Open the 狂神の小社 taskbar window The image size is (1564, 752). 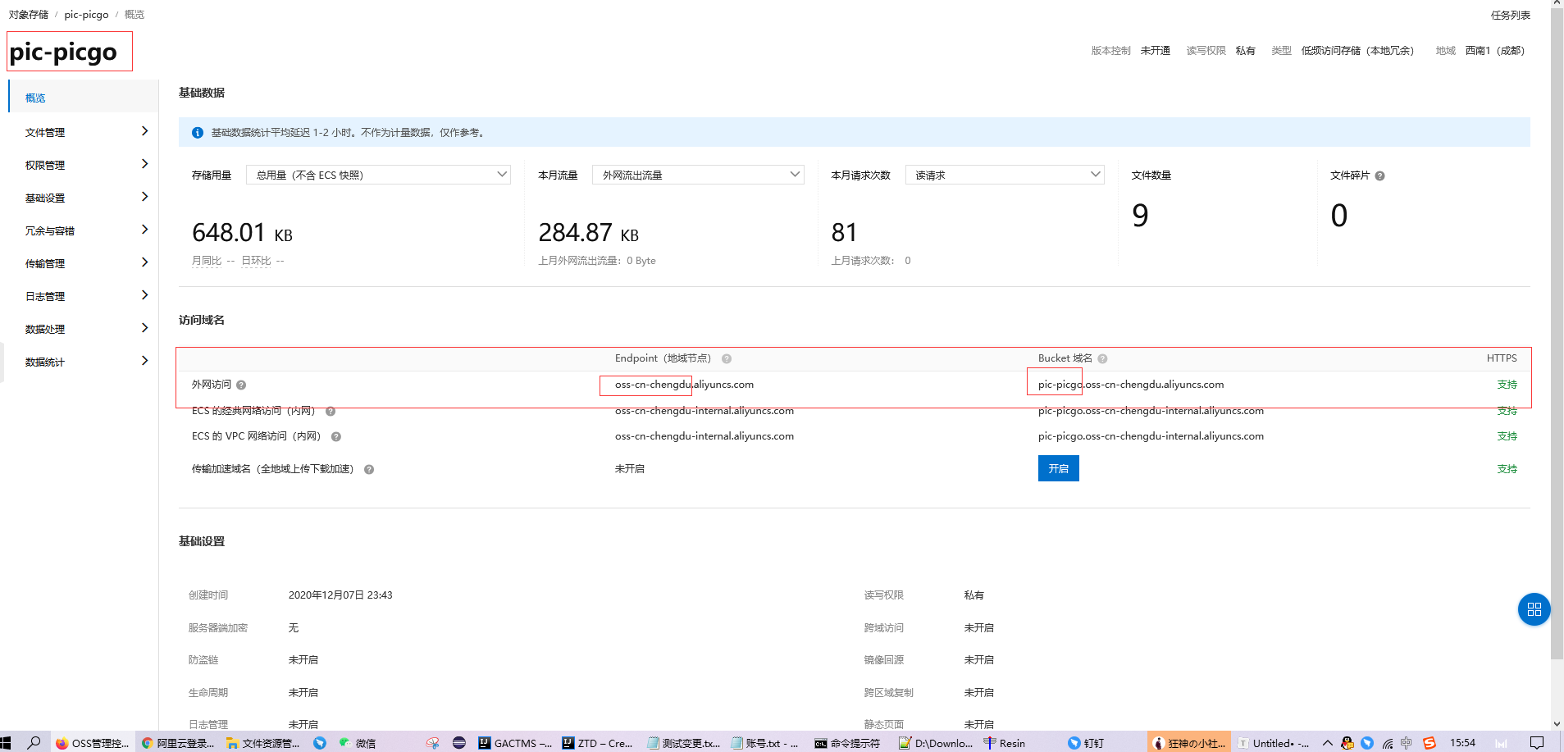[x=1189, y=743]
